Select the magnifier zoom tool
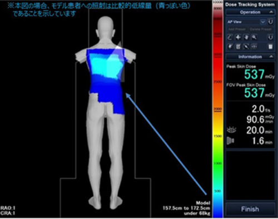 (x=254, y=37)
